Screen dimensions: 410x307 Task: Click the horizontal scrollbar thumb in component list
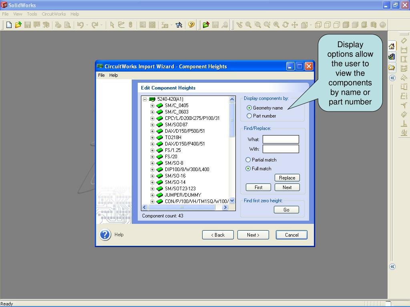point(182,207)
